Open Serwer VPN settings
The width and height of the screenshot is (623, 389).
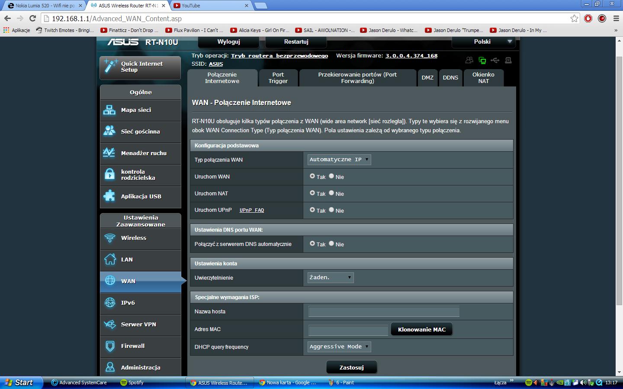[140, 325]
